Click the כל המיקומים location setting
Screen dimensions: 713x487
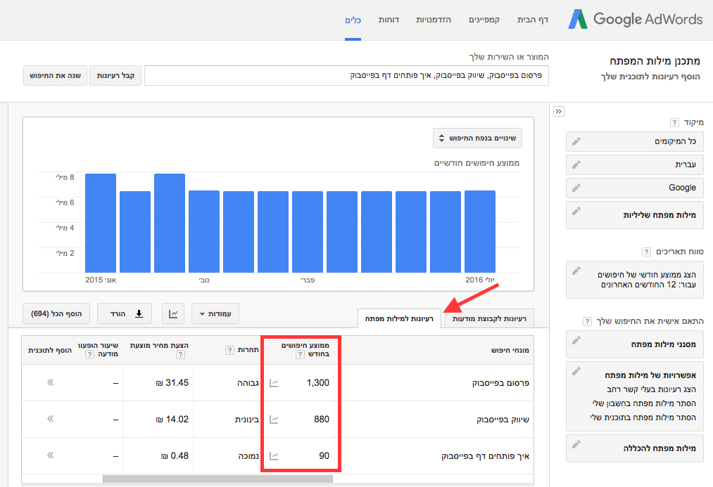(x=635, y=142)
